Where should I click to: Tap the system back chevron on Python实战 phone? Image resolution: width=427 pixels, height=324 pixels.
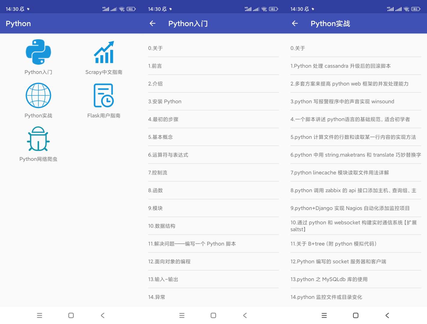[387, 315]
